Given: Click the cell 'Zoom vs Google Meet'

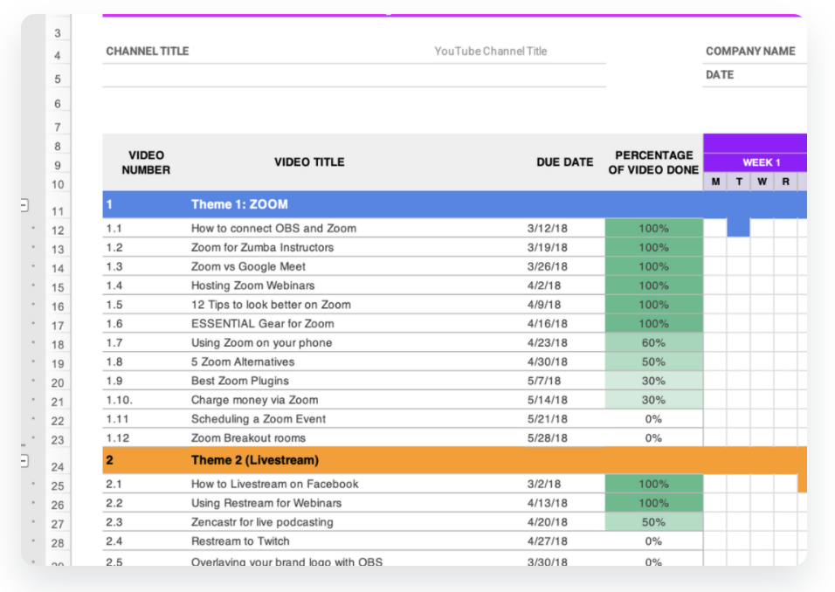Looking at the screenshot, I should pyautogui.click(x=249, y=266).
